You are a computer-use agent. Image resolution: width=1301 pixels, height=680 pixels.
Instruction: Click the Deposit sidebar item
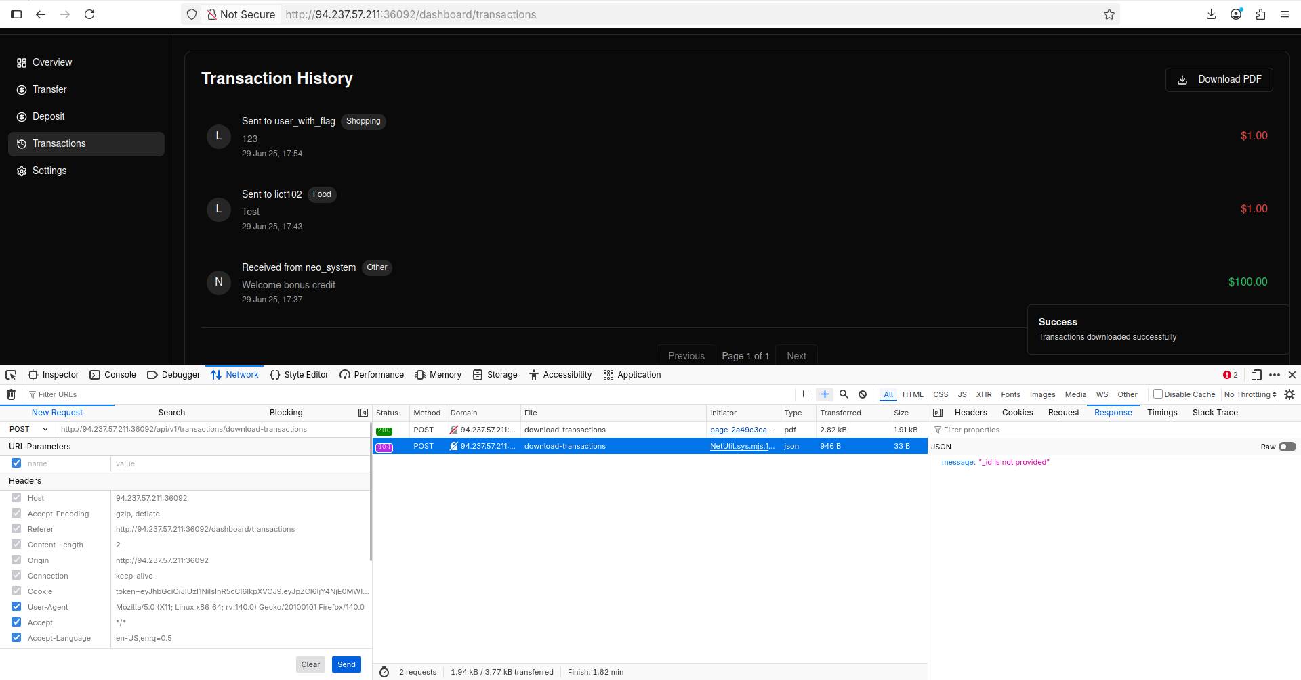pos(86,116)
